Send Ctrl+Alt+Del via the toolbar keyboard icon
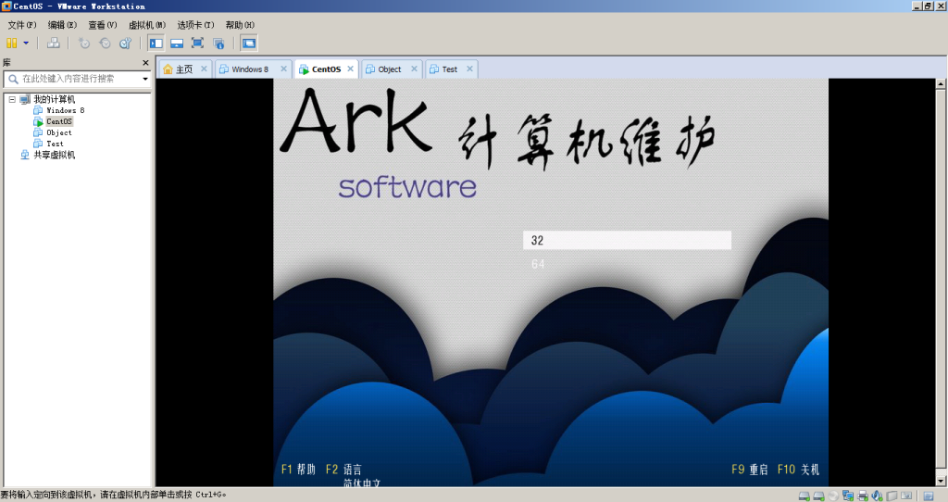 pos(54,43)
